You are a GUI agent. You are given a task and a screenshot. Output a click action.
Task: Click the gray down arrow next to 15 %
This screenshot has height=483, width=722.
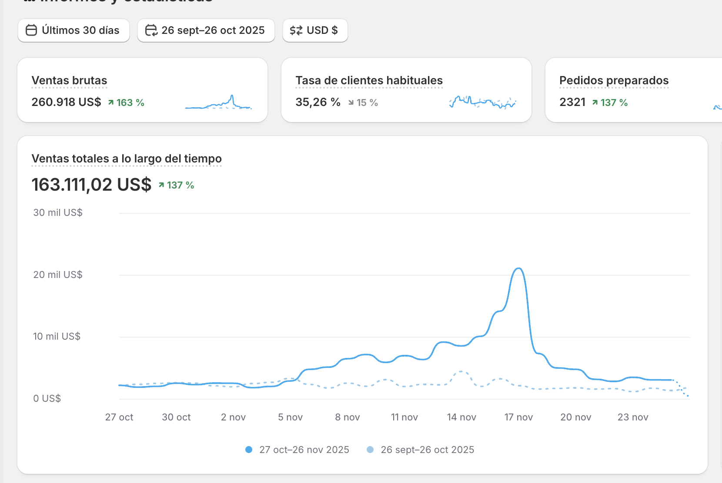pyautogui.click(x=351, y=103)
